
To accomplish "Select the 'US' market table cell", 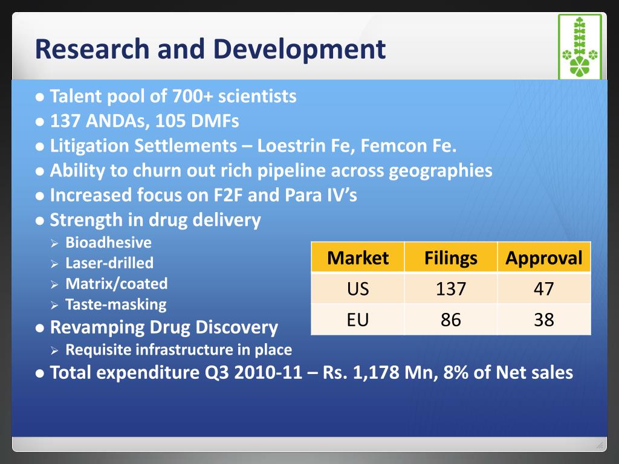I will pos(358,288).
